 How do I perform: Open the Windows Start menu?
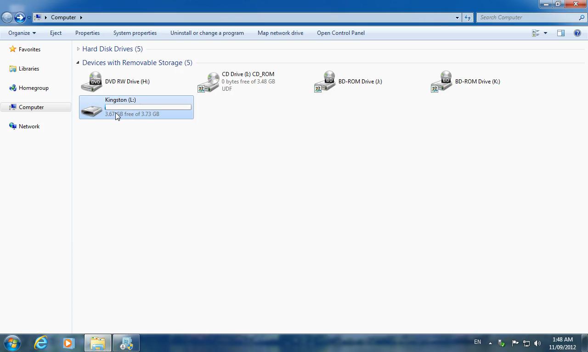12,343
